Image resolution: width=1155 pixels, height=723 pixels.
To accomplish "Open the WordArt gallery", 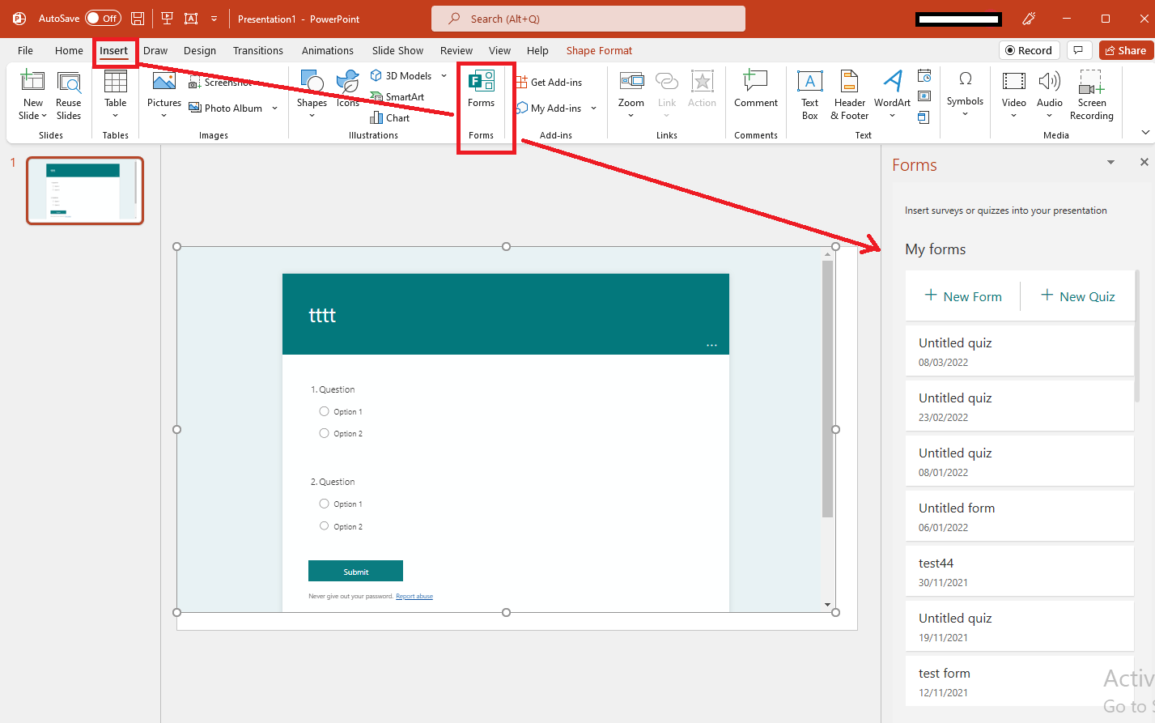I will [x=892, y=96].
